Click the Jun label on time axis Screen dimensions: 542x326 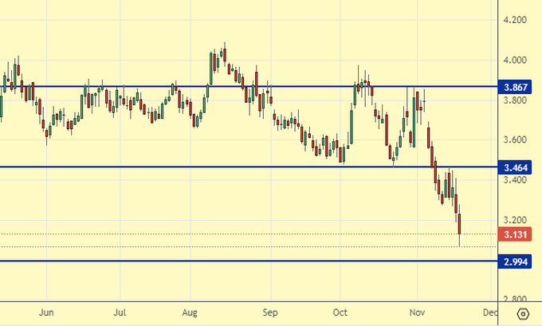pyautogui.click(x=46, y=313)
